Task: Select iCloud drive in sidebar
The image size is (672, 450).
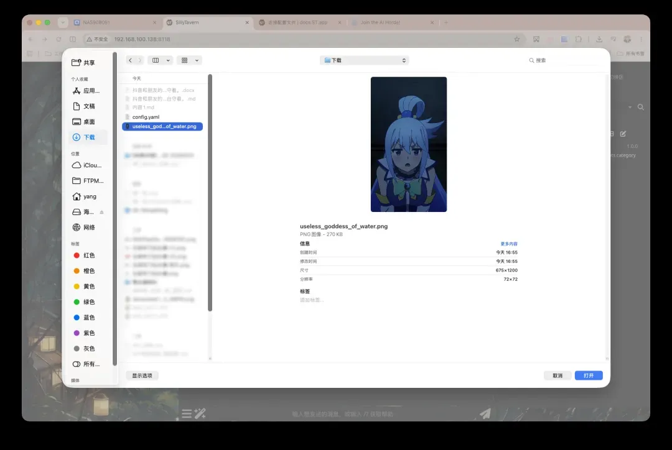Action: click(x=88, y=165)
